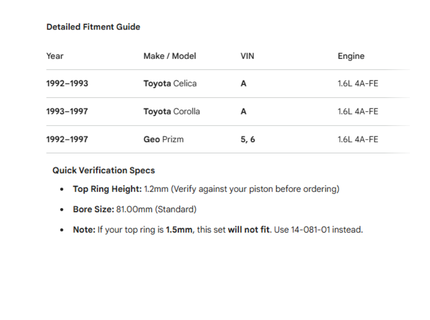The width and height of the screenshot is (430, 320).
Task: Click the VIN A cell for Corolla
Action: (x=244, y=111)
